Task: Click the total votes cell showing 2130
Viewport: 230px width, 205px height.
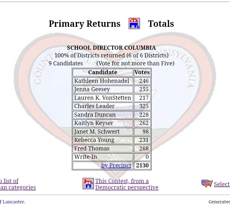Action: 142,165
